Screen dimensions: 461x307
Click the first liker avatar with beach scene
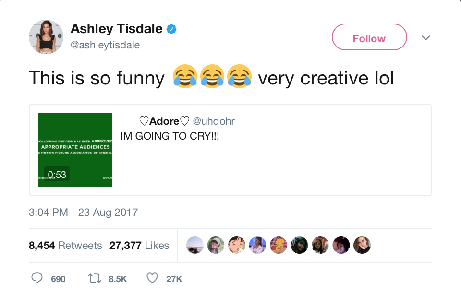click(194, 245)
